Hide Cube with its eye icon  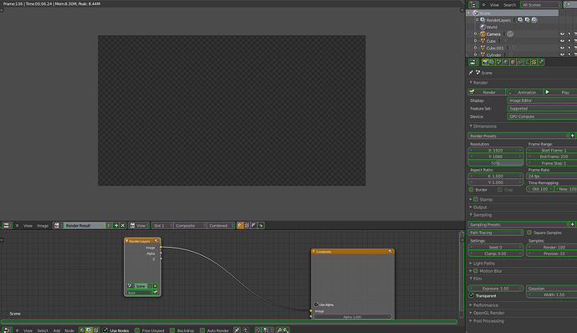click(562, 41)
